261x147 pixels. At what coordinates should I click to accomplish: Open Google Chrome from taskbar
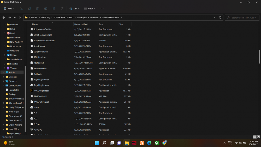pyautogui.click(x=164, y=143)
